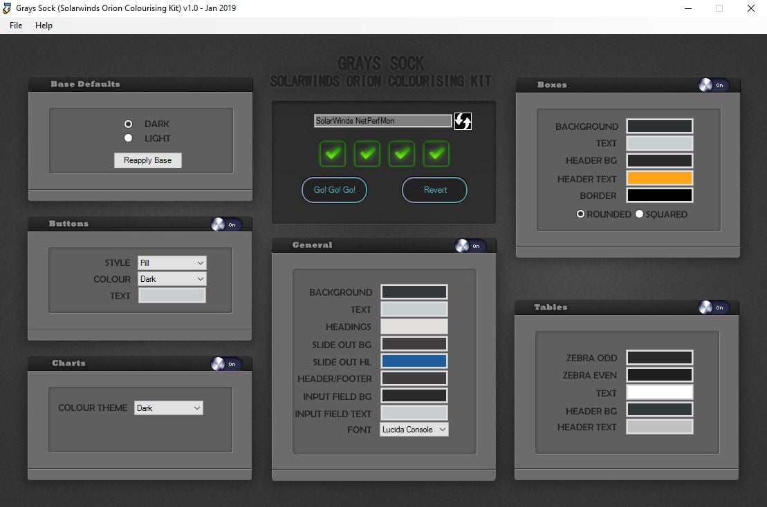Pick the Boxes TEXT colour swatch
The width and height of the screenshot is (767, 507).
pos(660,143)
